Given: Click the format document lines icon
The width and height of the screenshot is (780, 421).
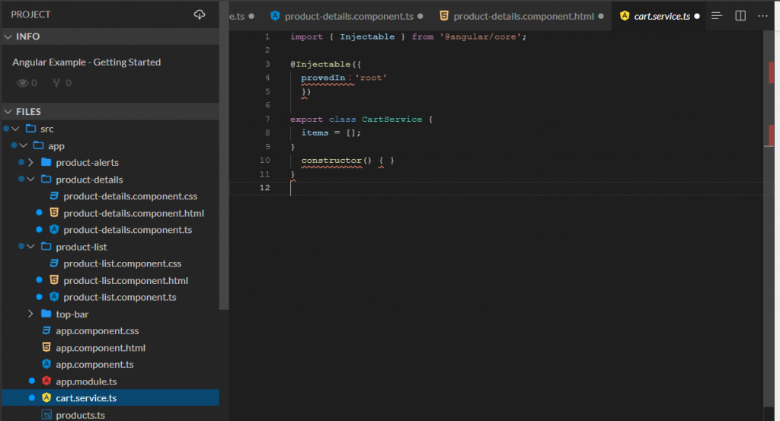Looking at the screenshot, I should click(716, 16).
